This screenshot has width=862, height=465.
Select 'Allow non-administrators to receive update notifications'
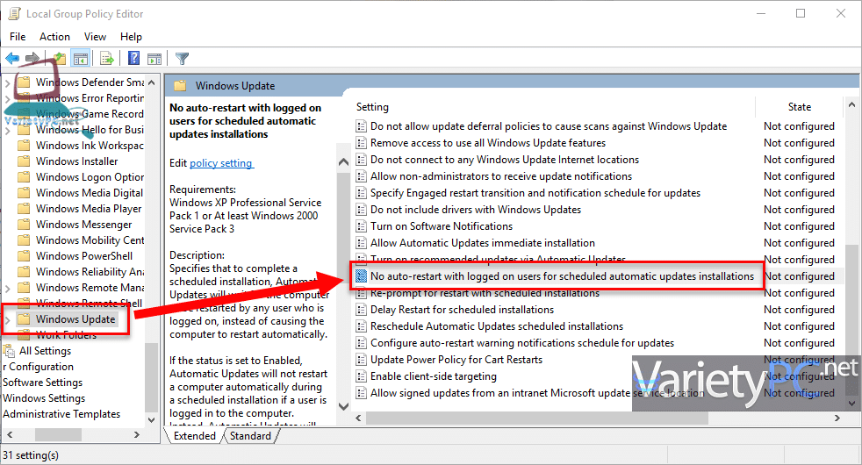click(x=501, y=176)
